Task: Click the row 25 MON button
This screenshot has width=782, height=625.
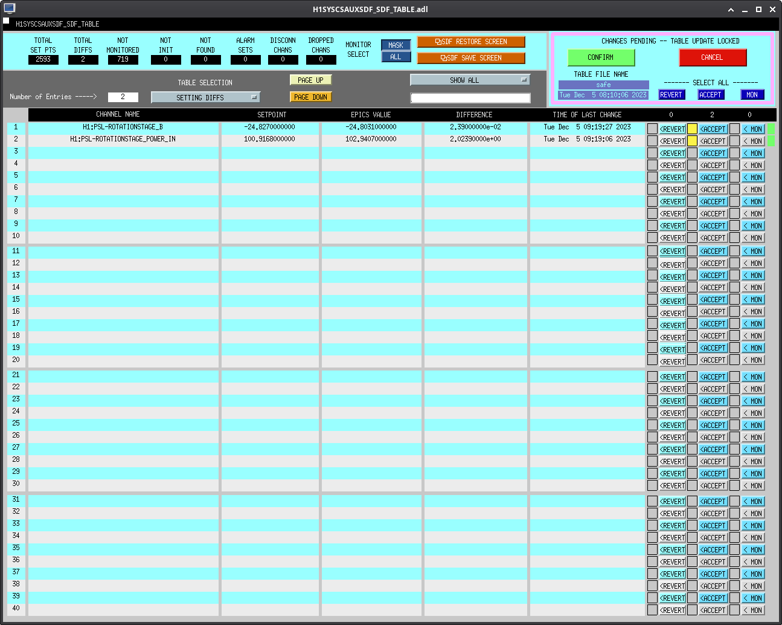Action: [x=753, y=426]
